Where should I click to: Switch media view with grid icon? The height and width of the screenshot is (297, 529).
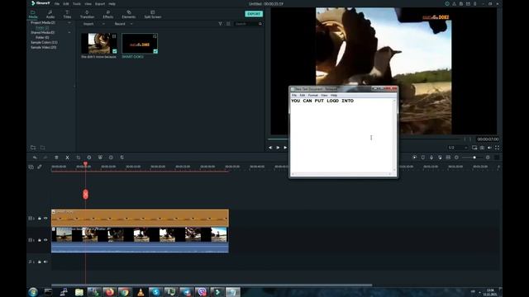tap(228, 24)
